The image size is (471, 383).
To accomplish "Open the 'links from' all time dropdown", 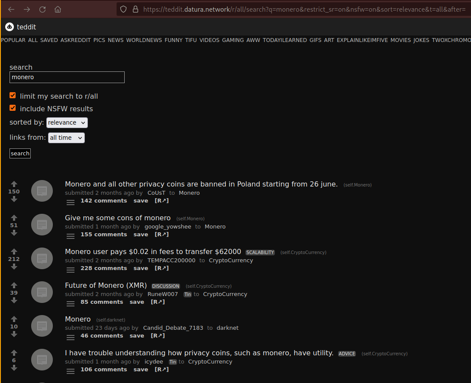I will [x=66, y=138].
